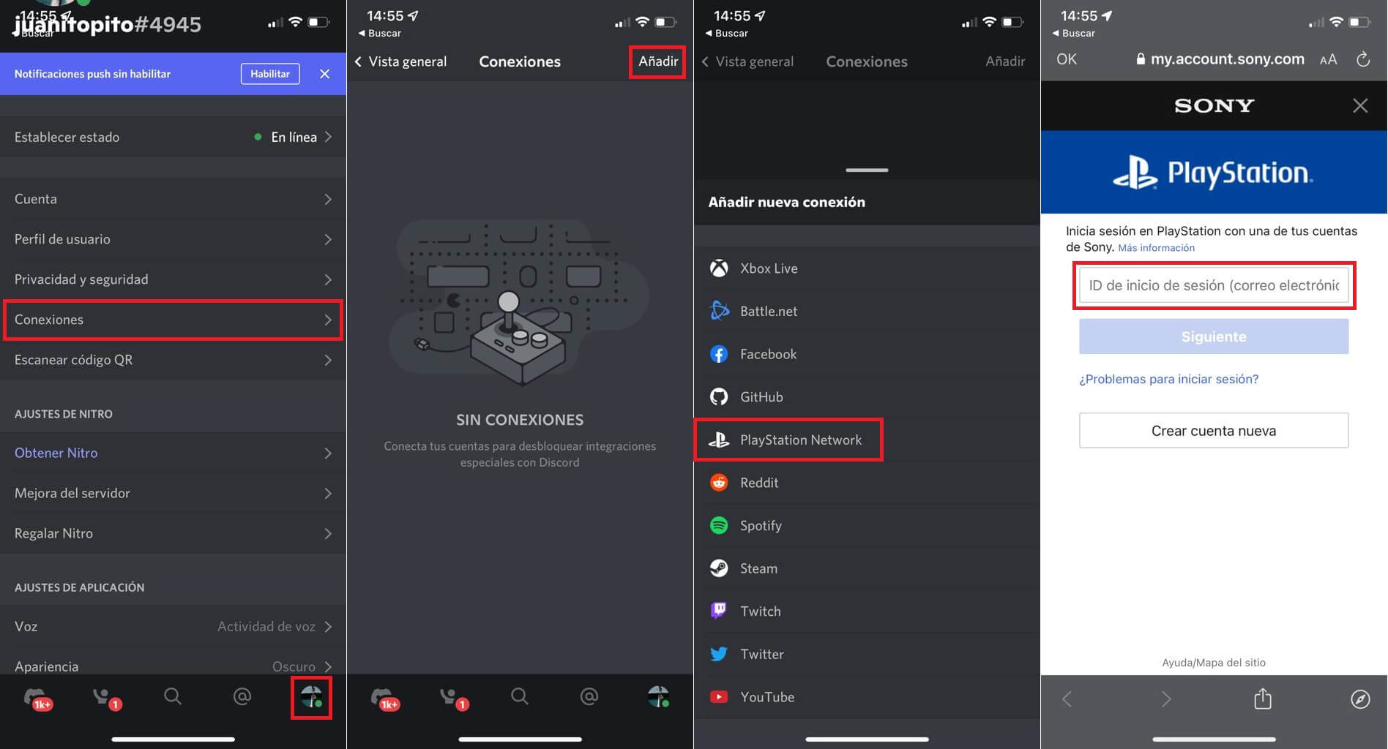1388x749 pixels.
Task: Select Xbox Live text label
Action: [x=769, y=268]
